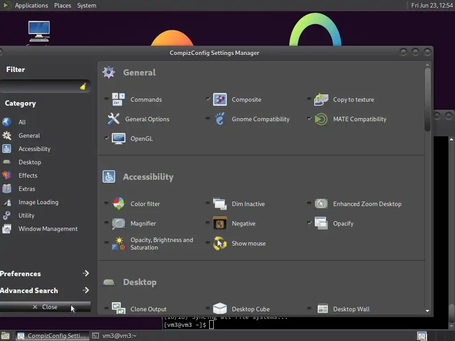Viewport: 455px width, 341px height.
Task: Open the Composite plugin icon
Action: (x=220, y=99)
